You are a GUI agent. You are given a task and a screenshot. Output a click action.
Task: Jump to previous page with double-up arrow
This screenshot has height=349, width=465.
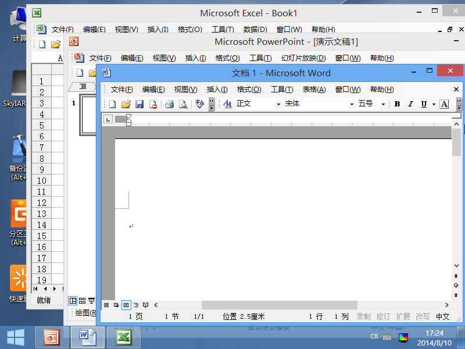tap(456, 276)
